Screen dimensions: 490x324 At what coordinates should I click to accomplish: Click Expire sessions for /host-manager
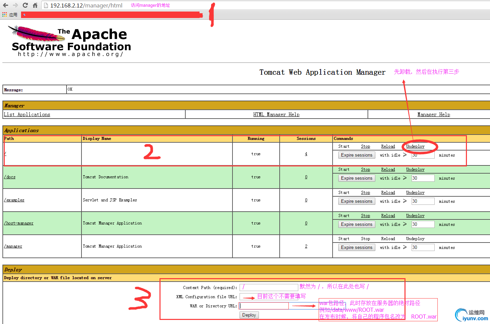coord(357,224)
